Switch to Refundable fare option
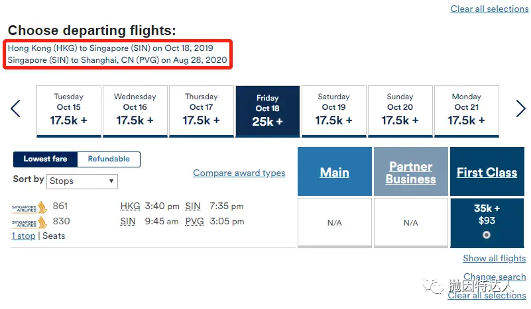Screen dimensions: 531x309 109,159
